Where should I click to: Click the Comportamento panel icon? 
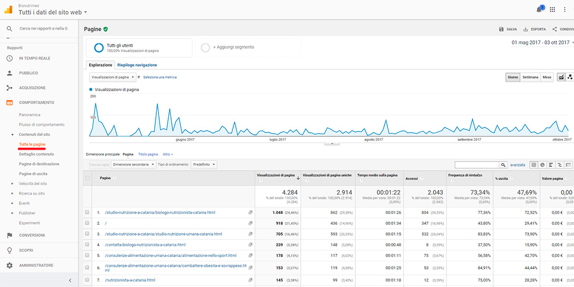(9, 103)
